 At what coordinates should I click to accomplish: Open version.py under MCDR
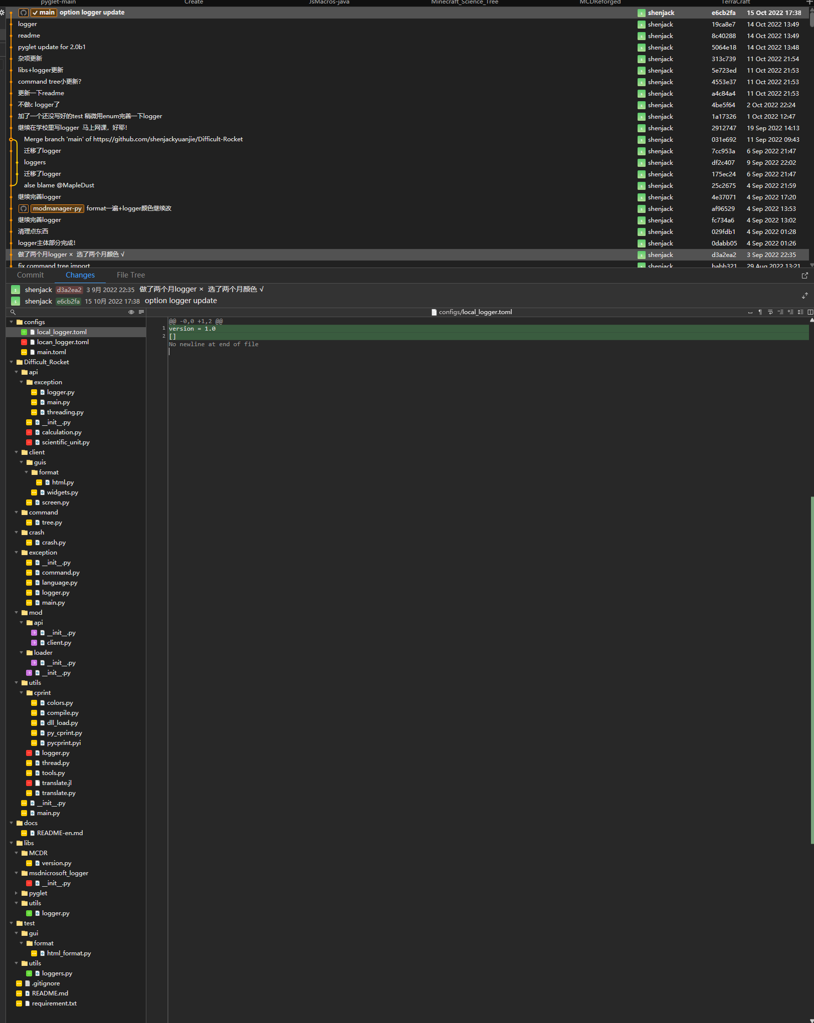pyautogui.click(x=57, y=863)
